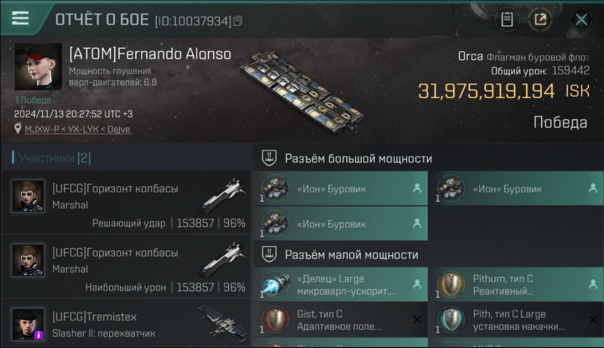Follow the MJXW-P < YX-LYK < Delve location link
Image resolution: width=604 pixels, height=348 pixels.
pos(79,129)
